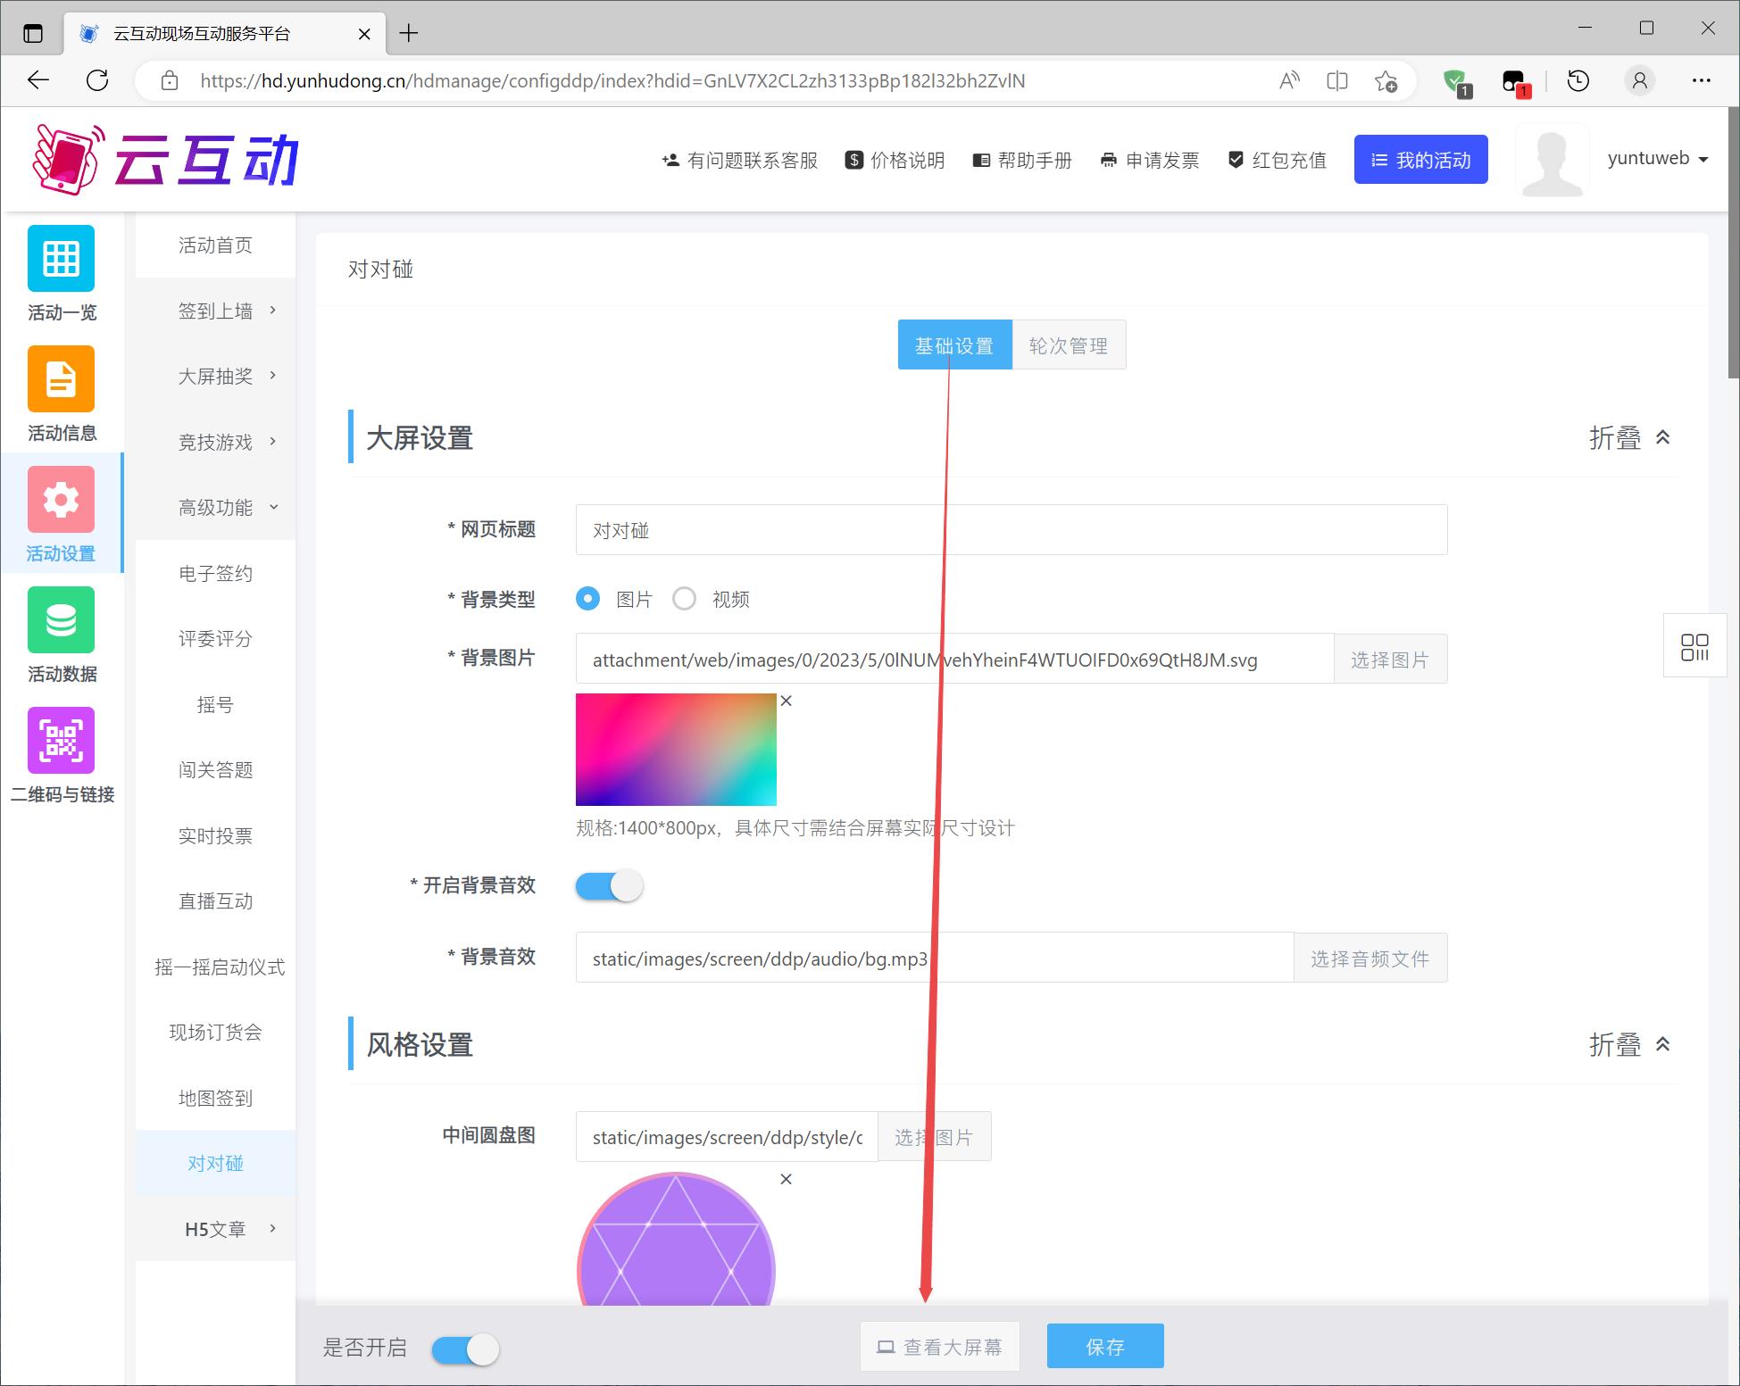The height and width of the screenshot is (1386, 1740).
Task: Click the 网页标题 text input field
Action: coord(1011,530)
